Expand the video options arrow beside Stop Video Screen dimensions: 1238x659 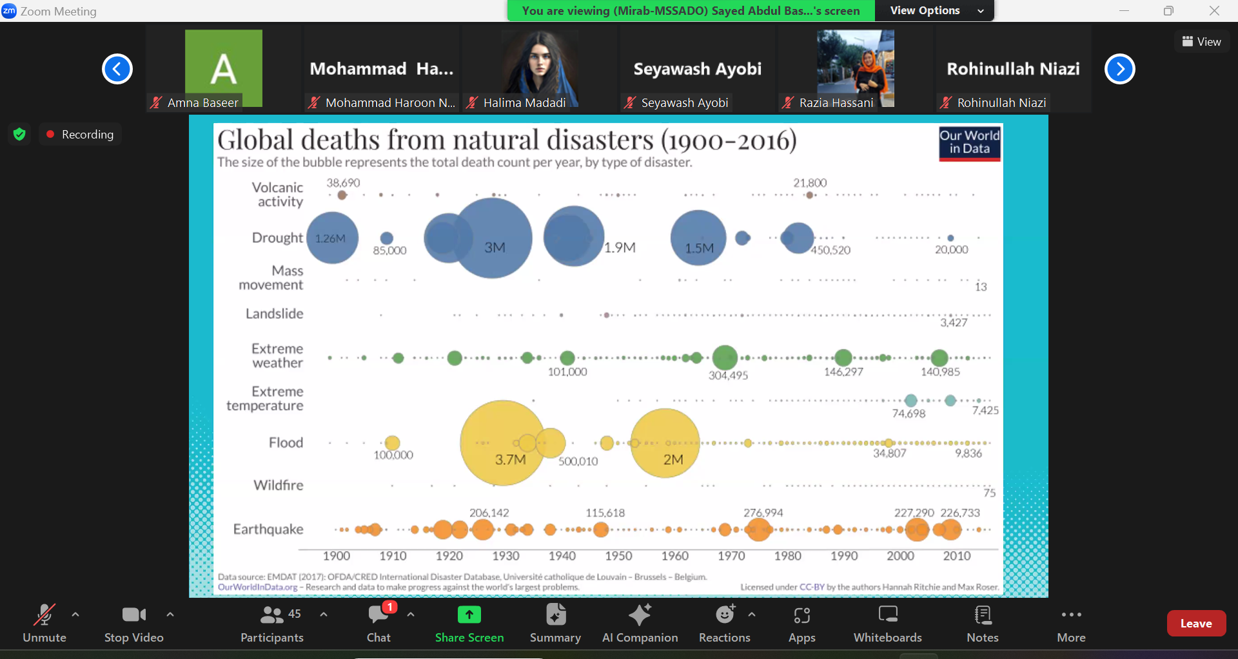(170, 615)
